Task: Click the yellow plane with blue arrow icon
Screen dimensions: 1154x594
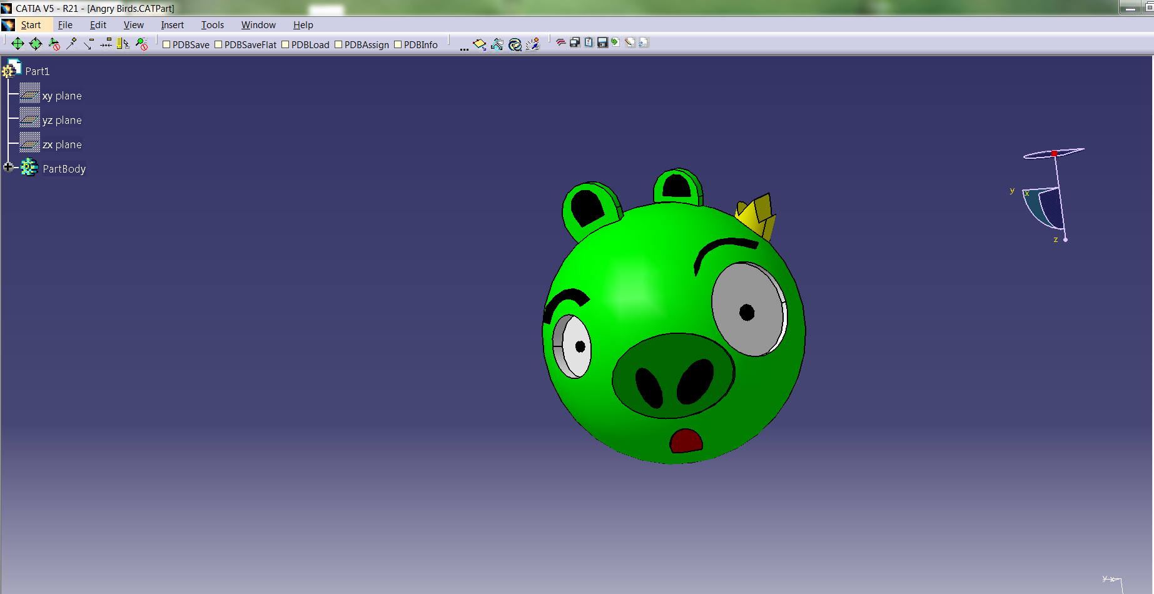Action: tap(480, 44)
